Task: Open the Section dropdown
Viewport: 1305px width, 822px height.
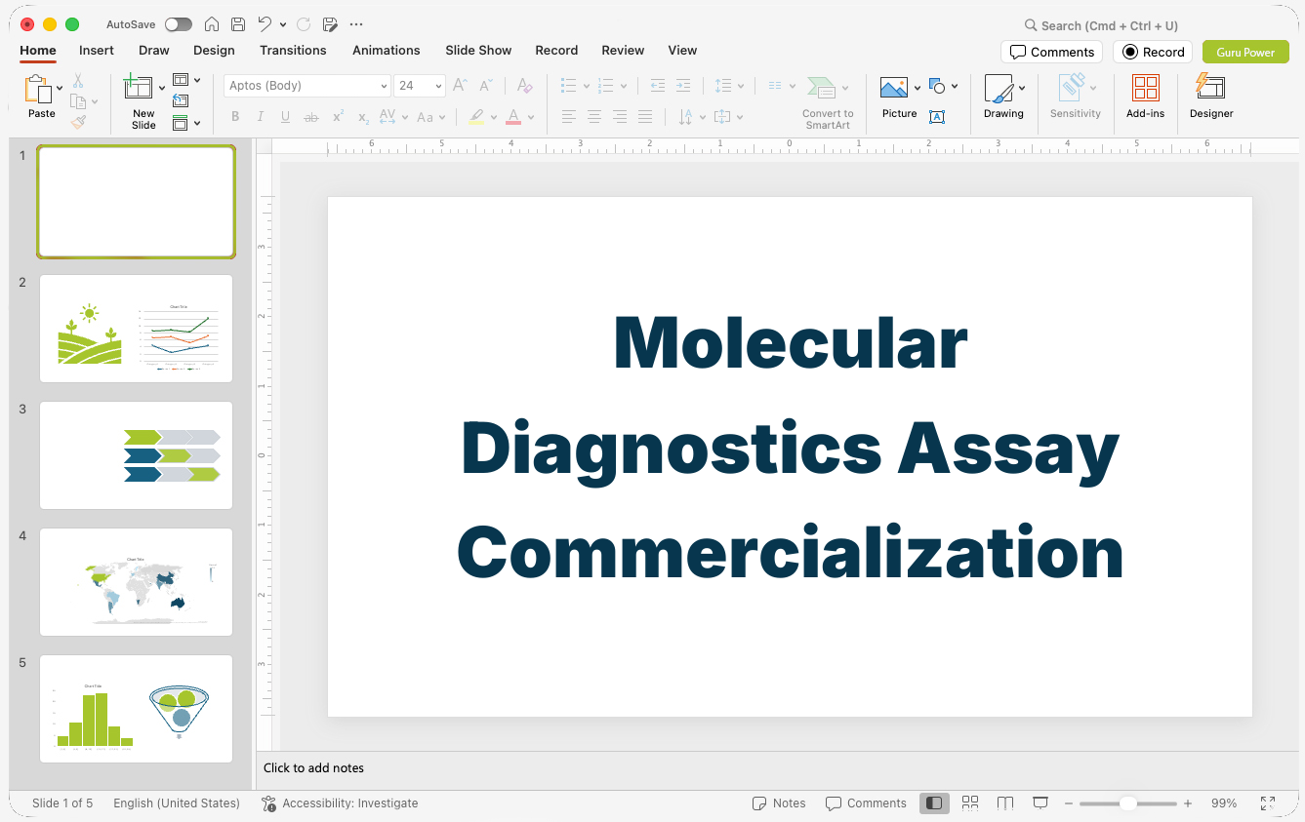Action: click(186, 123)
